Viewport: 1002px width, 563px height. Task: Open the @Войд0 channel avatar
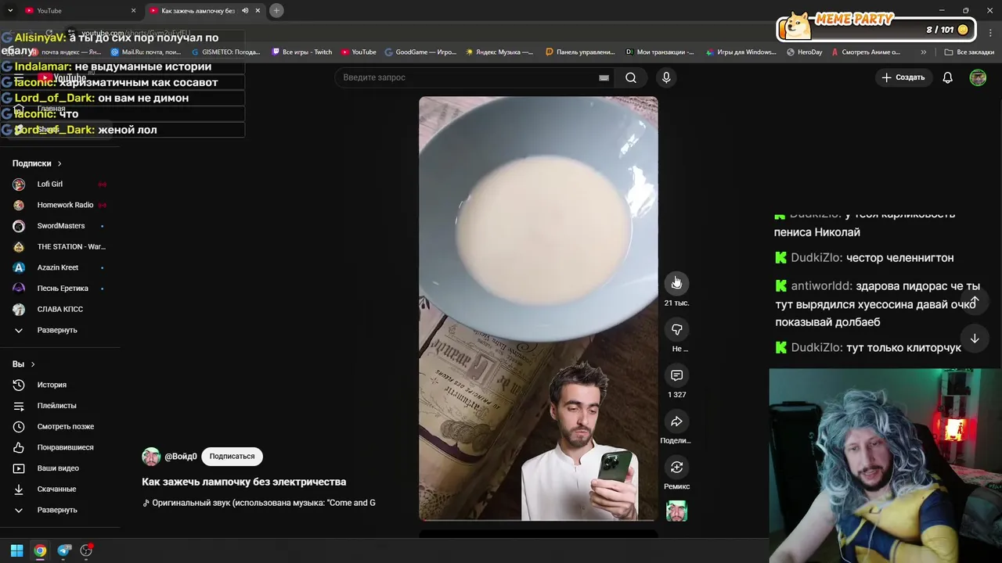point(151,457)
